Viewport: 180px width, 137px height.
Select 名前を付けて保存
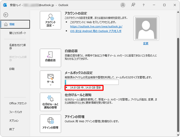point(18,47)
